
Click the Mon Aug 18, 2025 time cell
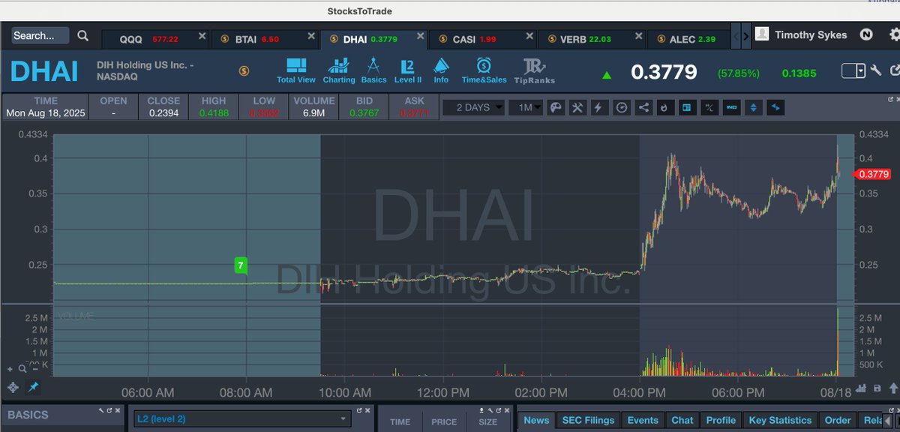(45, 106)
